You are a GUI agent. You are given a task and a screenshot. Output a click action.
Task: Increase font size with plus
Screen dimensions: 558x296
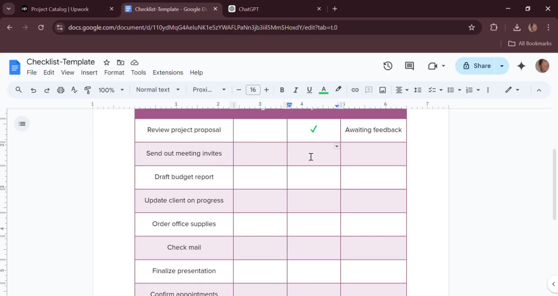coord(266,90)
